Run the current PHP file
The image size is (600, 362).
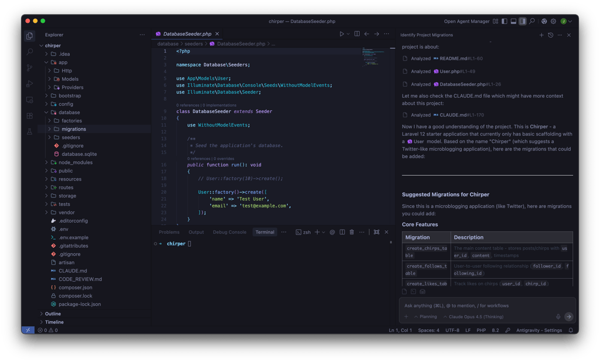click(x=342, y=34)
